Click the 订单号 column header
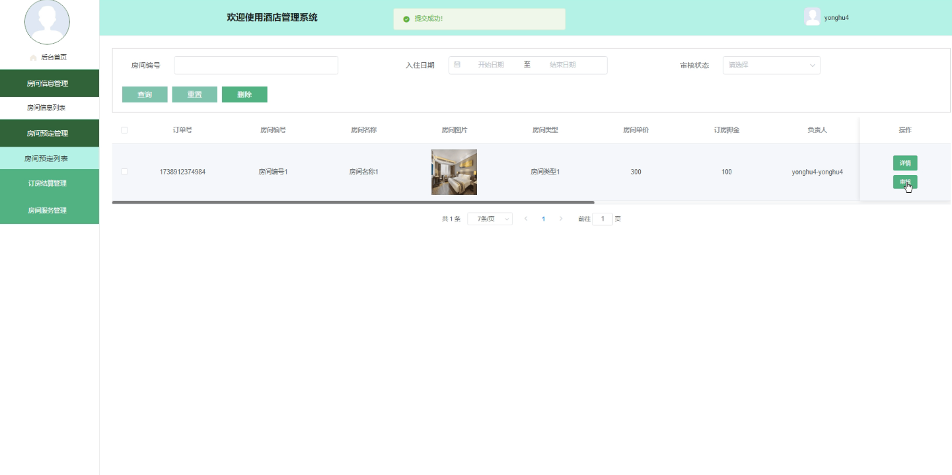 (x=182, y=130)
